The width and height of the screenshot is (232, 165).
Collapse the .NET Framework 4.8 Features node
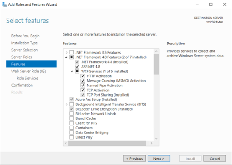point(66,57)
